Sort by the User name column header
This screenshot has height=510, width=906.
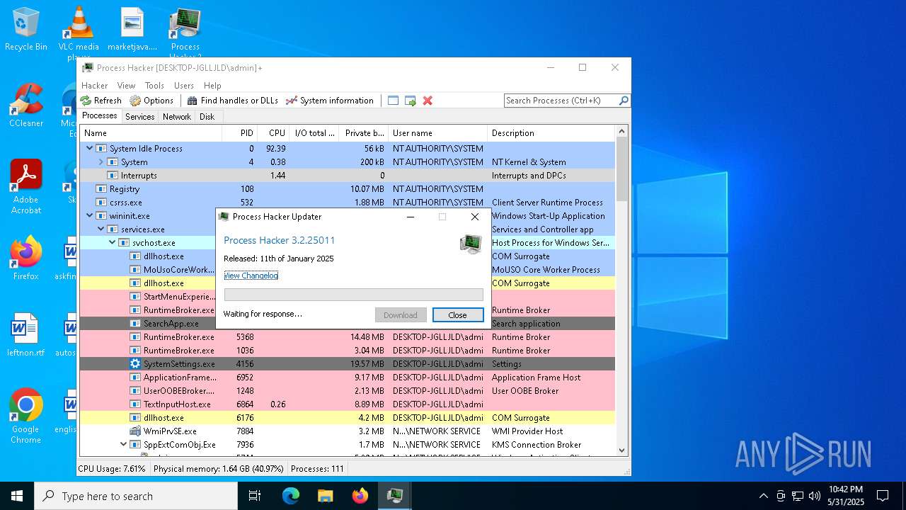[437, 133]
